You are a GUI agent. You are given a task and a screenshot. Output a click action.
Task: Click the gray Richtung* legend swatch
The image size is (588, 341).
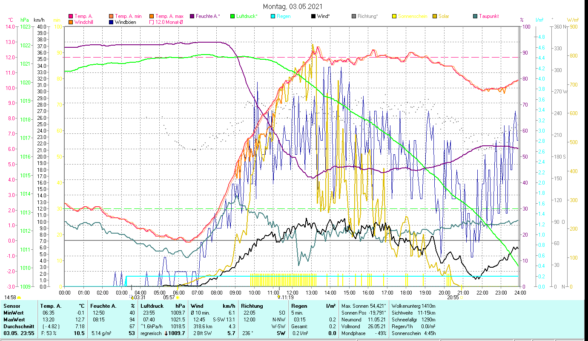pyautogui.click(x=354, y=16)
